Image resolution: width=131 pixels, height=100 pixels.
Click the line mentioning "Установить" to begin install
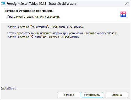pyautogui.click(x=46, y=27)
